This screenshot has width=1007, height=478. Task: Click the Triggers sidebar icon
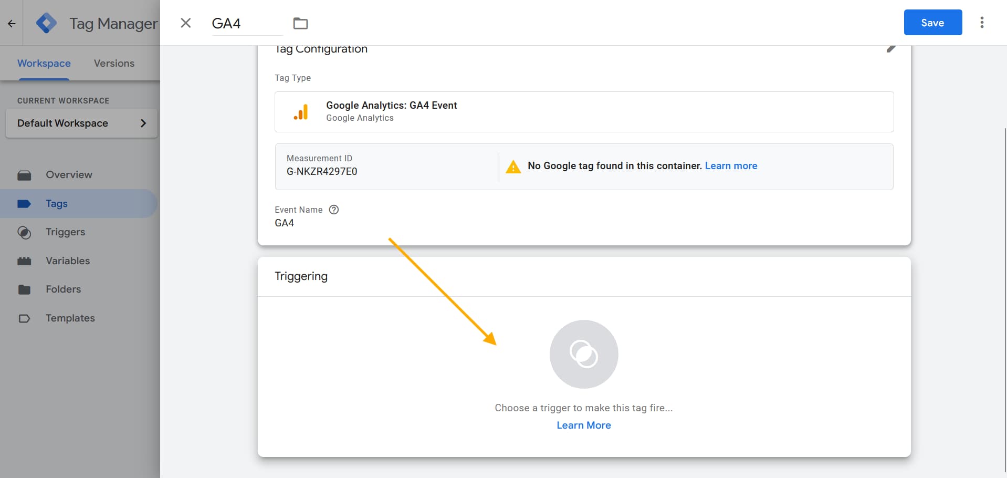pyautogui.click(x=24, y=232)
